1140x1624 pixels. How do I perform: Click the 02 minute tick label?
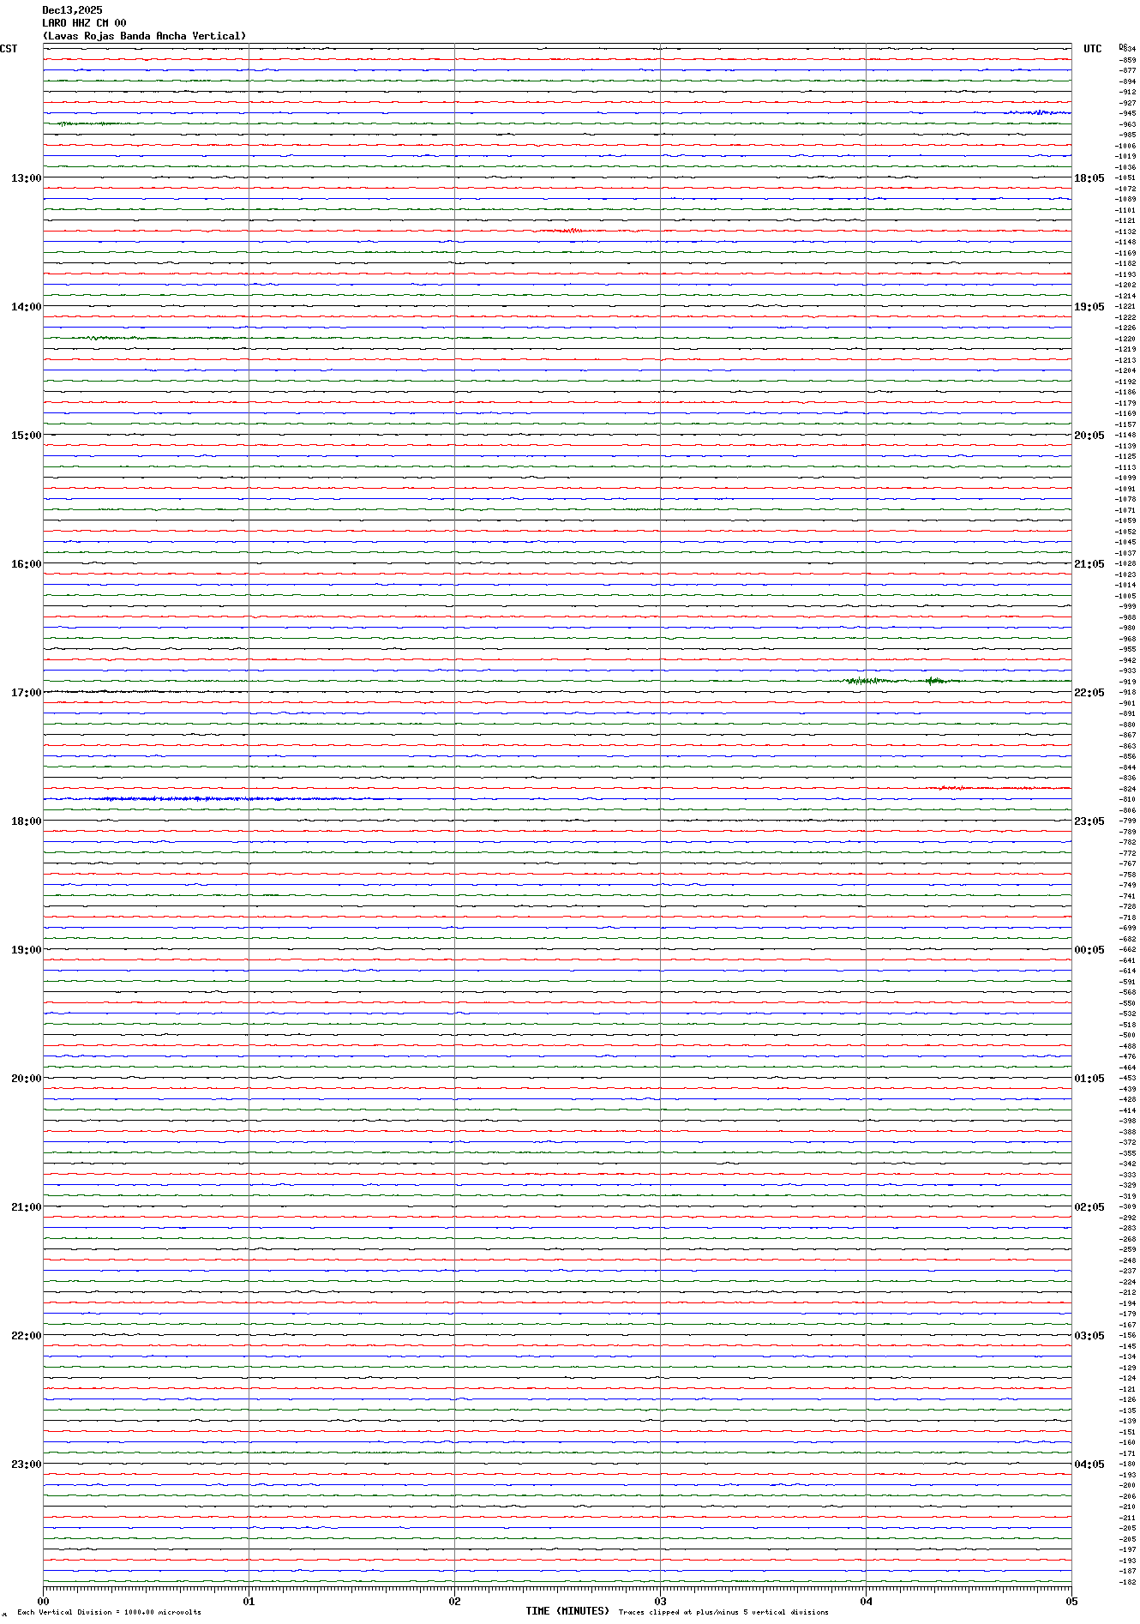click(x=454, y=1601)
